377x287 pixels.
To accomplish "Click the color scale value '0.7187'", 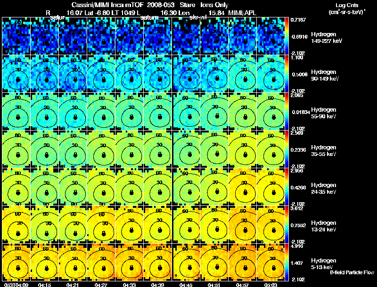I will click(298, 20).
